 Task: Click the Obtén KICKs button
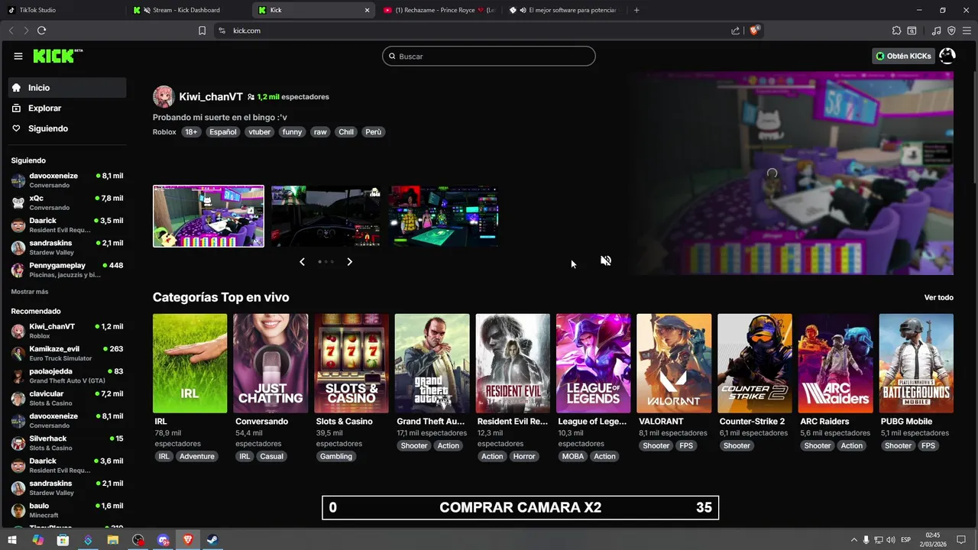[903, 56]
